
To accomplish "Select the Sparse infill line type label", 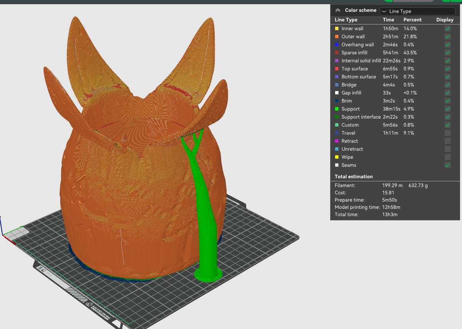I will [354, 53].
